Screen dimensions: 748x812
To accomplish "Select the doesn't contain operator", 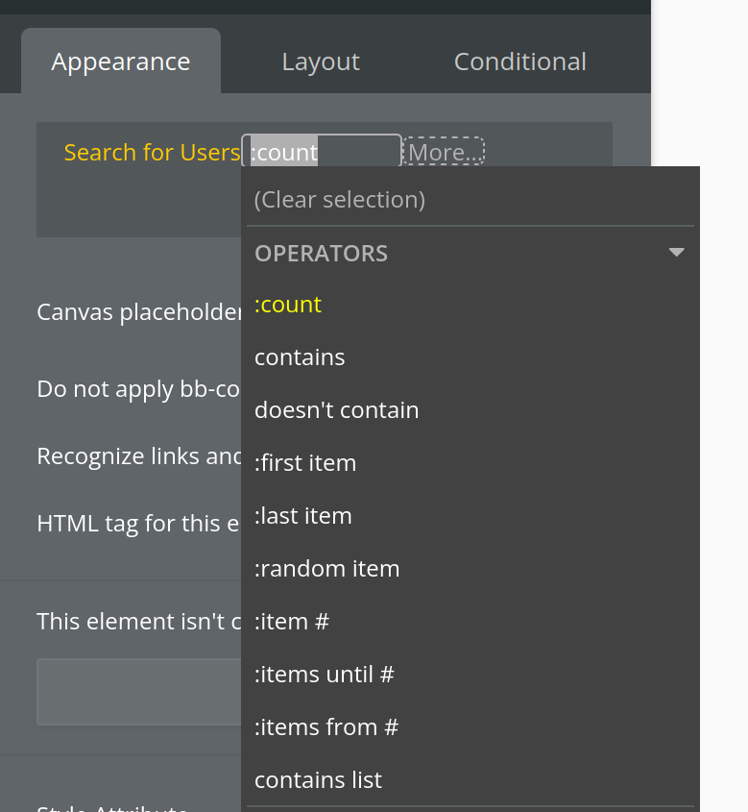I will 337,410.
